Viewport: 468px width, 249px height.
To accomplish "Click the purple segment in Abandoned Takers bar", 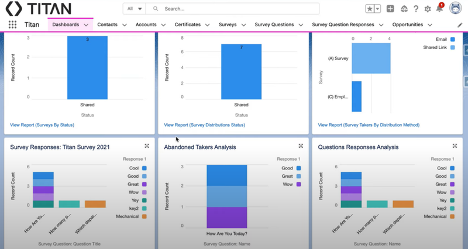I will (x=227, y=217).
